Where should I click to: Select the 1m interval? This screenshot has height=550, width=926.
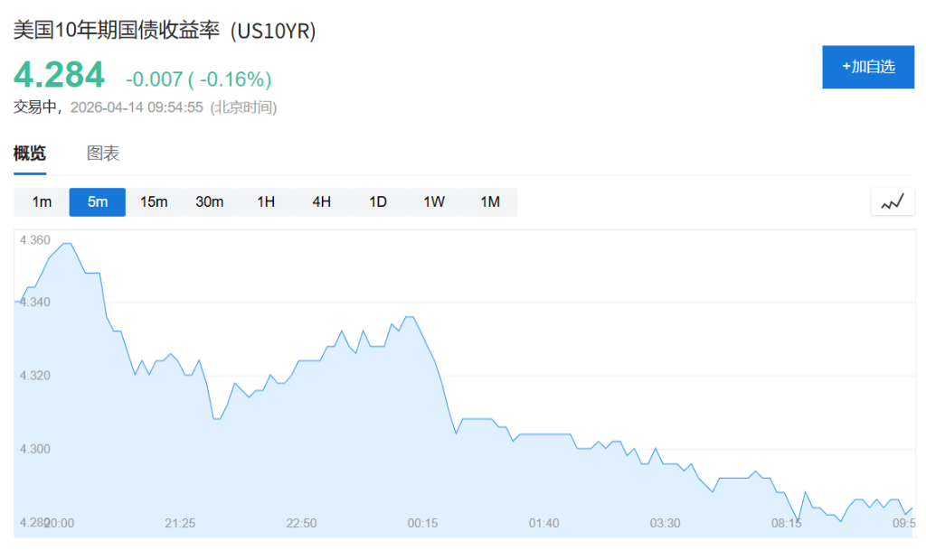coord(42,202)
